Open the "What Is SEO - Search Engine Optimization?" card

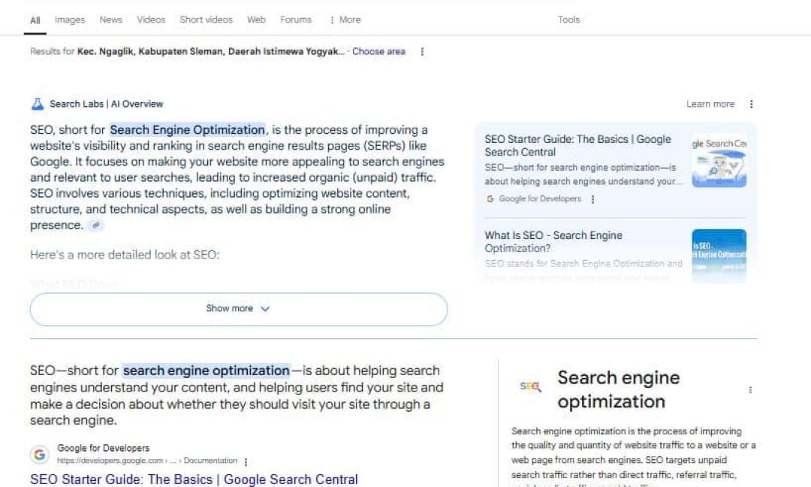coord(553,242)
